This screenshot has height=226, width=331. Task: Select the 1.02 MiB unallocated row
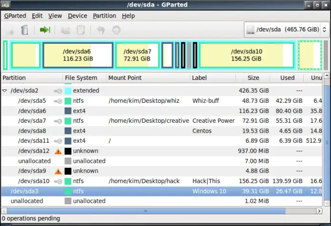(162, 201)
